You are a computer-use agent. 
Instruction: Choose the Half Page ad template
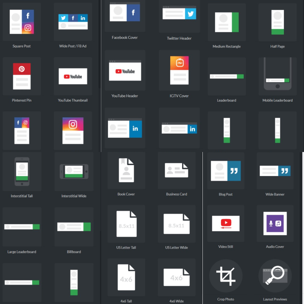(278, 22)
